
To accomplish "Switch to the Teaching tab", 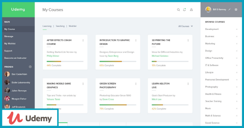I will coord(60,26).
